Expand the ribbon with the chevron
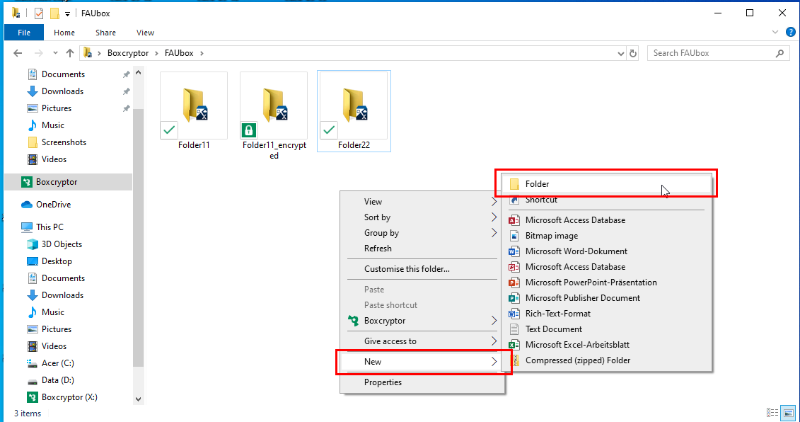The height and width of the screenshot is (422, 800). (775, 32)
